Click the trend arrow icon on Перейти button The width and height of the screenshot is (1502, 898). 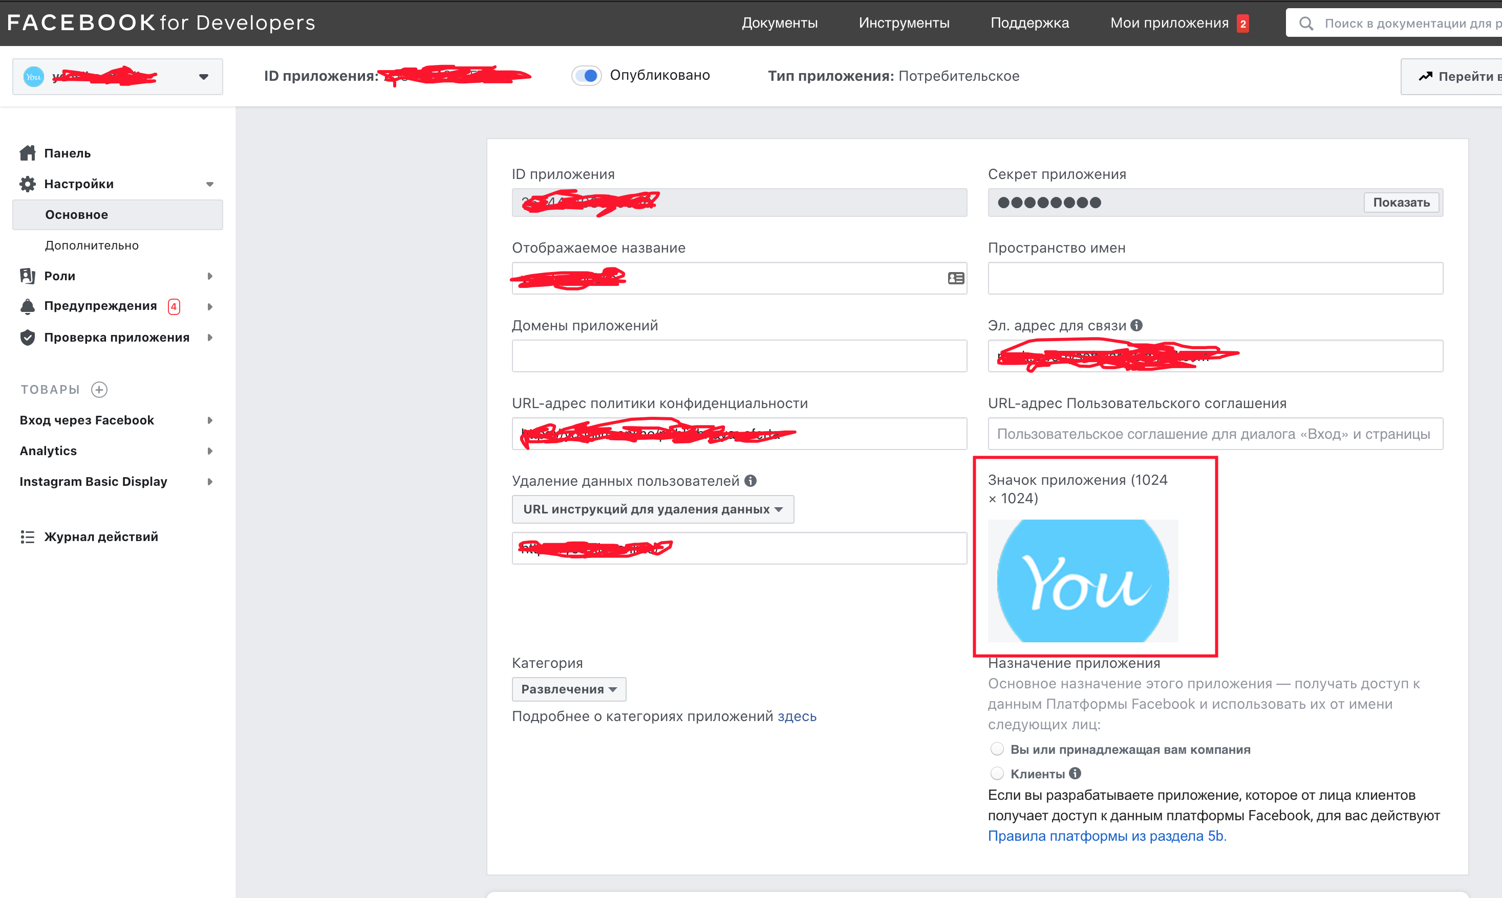point(1426,76)
